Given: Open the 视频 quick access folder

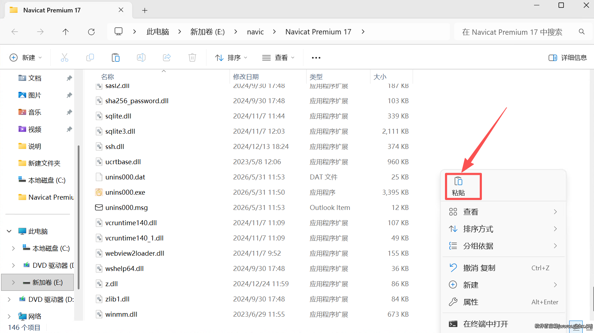Looking at the screenshot, I should click(35, 129).
